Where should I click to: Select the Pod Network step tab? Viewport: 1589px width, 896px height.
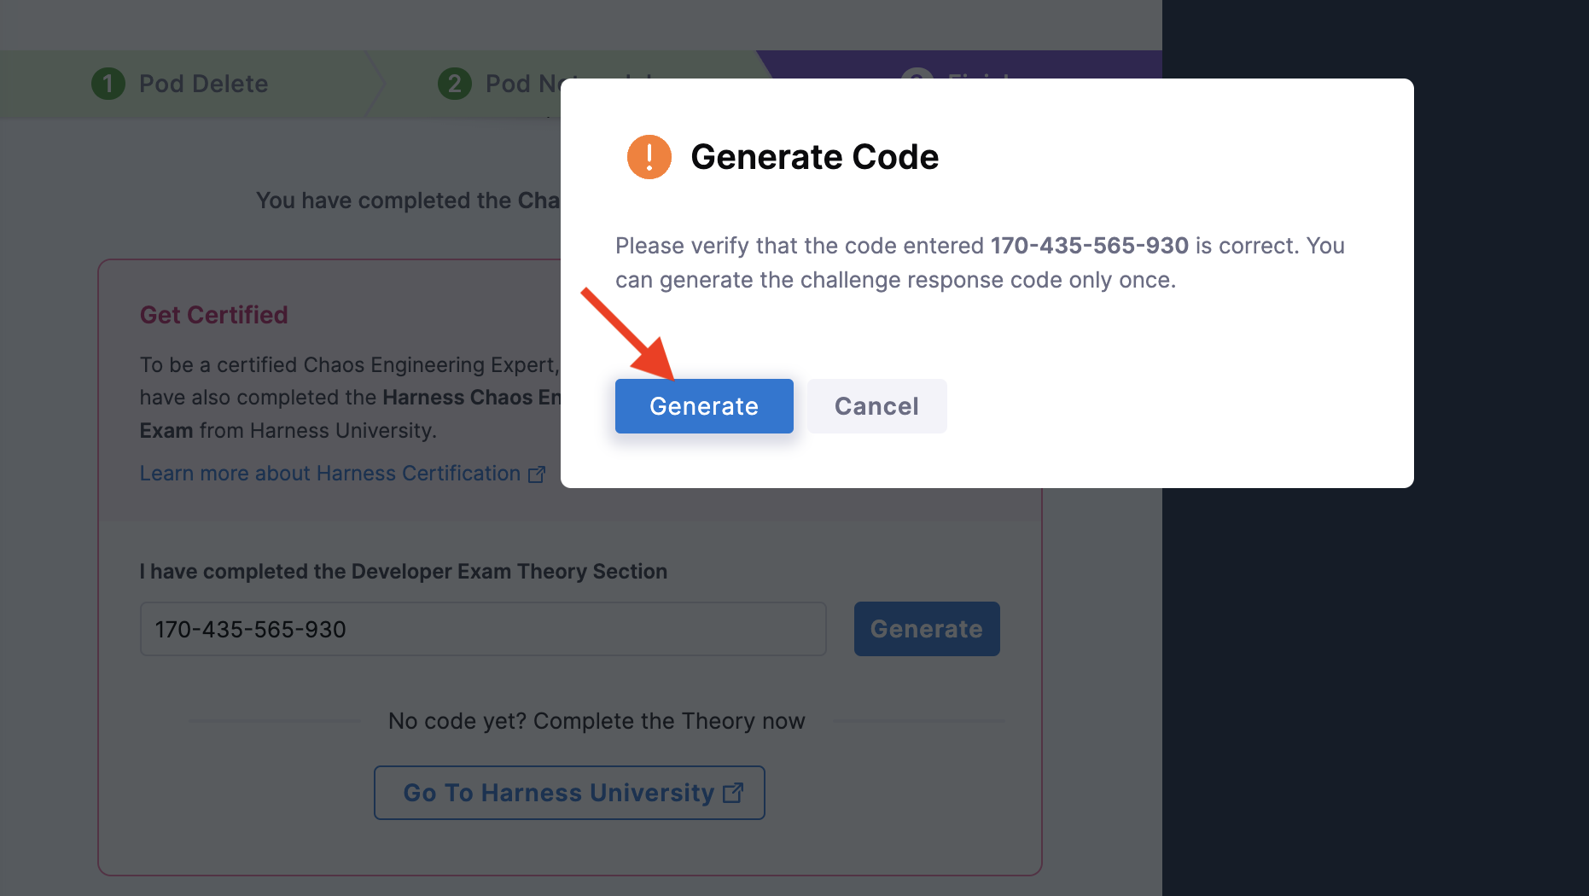click(512, 84)
